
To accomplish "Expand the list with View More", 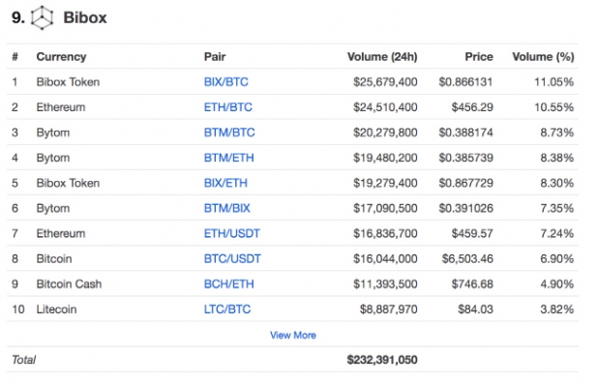I will (293, 335).
